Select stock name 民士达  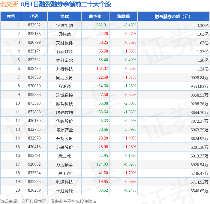[x=64, y=173]
